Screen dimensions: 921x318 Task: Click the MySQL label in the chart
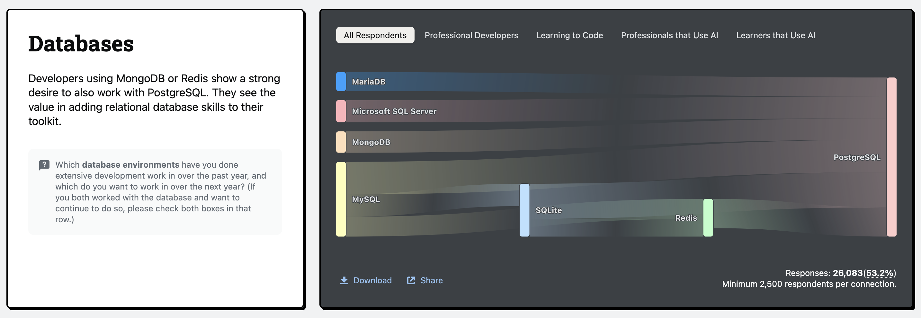[366, 199]
